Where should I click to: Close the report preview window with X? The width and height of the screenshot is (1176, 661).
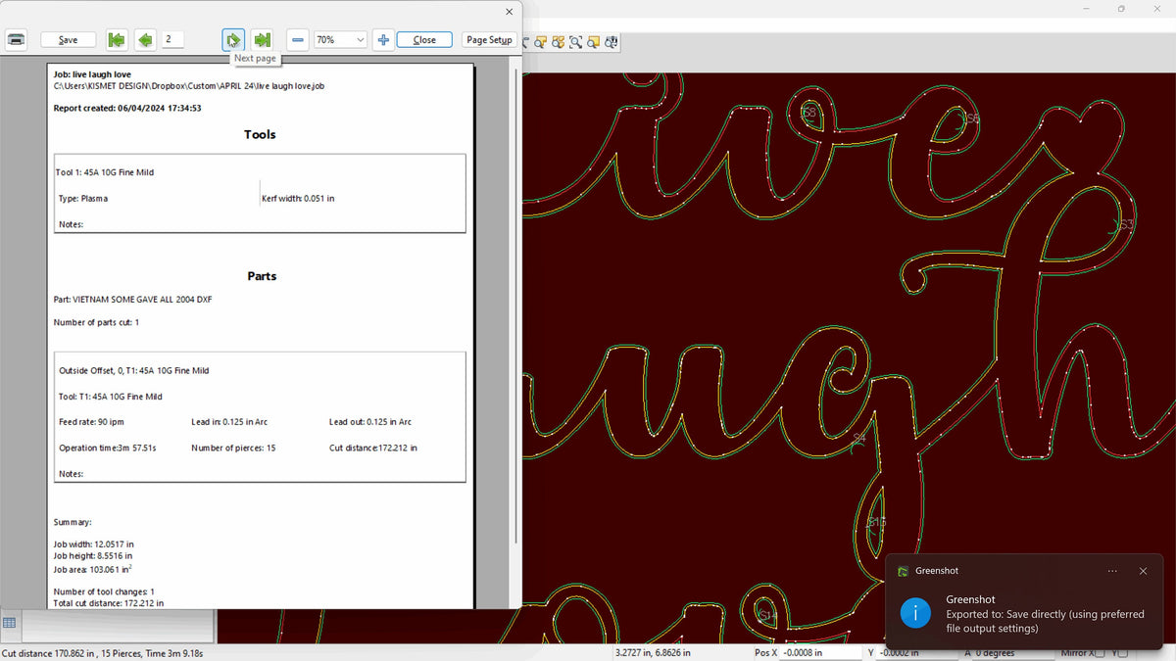(x=509, y=12)
